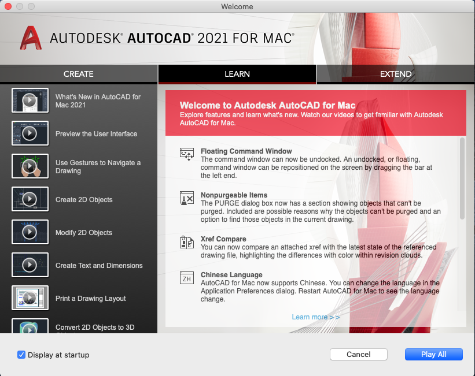Click the red AutoCAD A logo
This screenshot has height=376, width=475.
coord(31,38)
